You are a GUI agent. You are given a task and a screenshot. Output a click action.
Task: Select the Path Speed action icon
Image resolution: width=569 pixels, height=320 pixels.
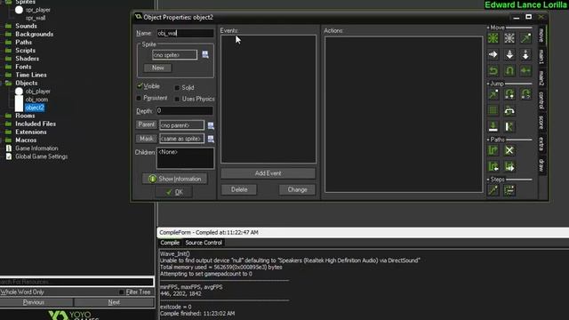[509, 166]
